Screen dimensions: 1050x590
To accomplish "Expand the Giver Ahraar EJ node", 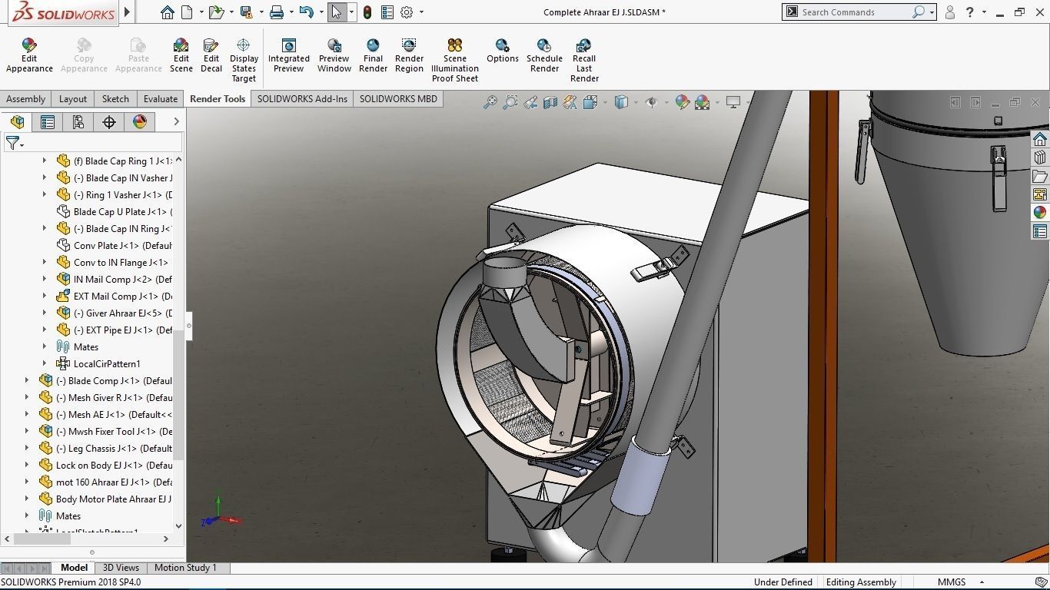I will click(44, 313).
